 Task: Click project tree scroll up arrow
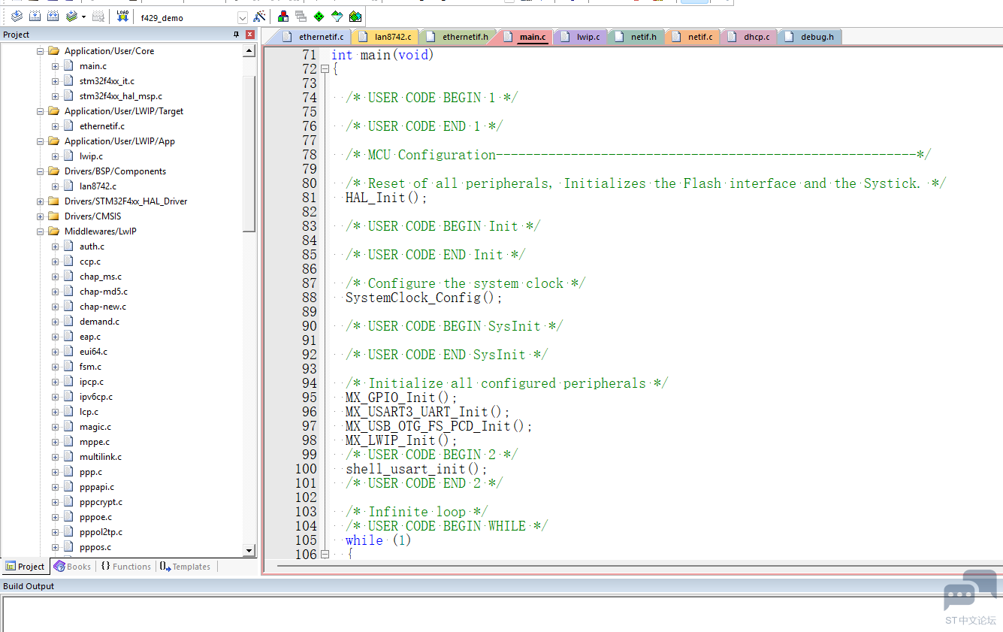click(x=249, y=50)
